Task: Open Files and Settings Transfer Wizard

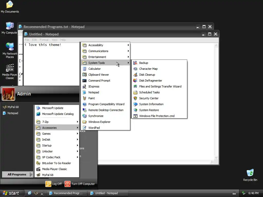Action: coord(159,86)
